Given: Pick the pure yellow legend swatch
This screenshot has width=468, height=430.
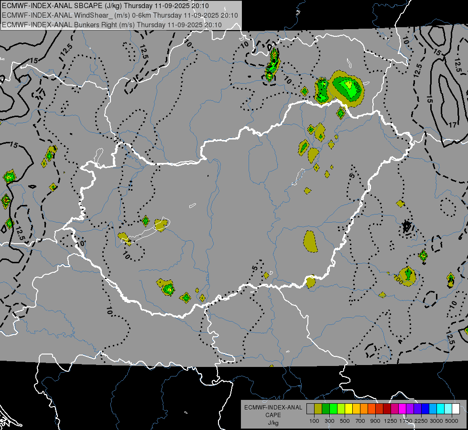Looking at the screenshot, I should pos(348,408).
